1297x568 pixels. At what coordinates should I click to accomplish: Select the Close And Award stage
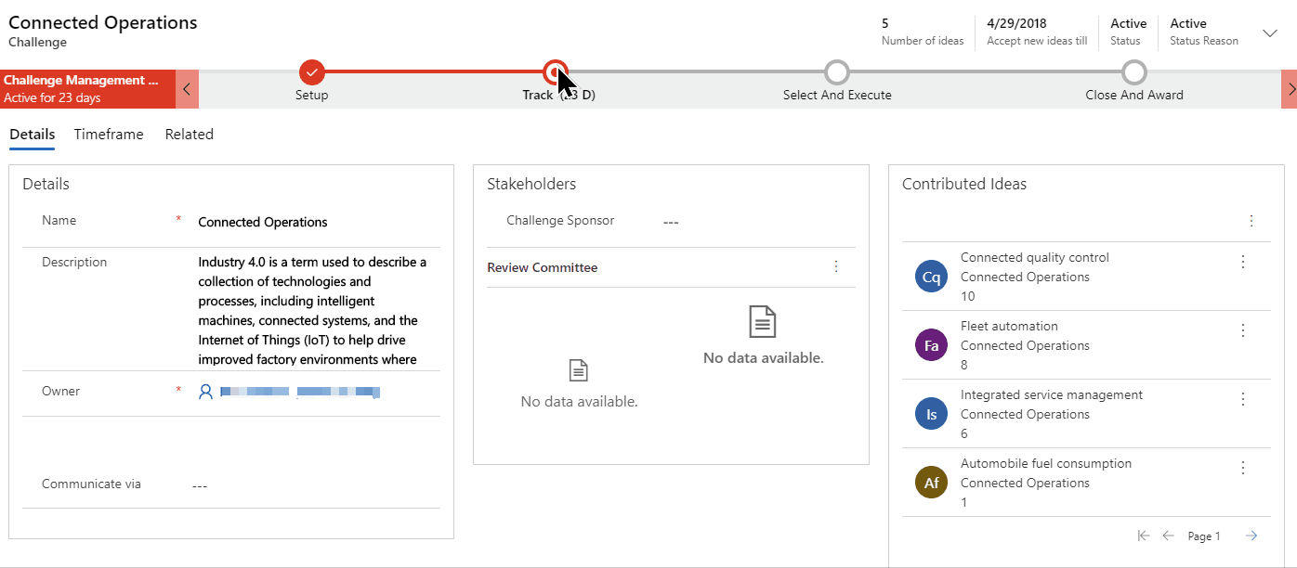coord(1133,72)
